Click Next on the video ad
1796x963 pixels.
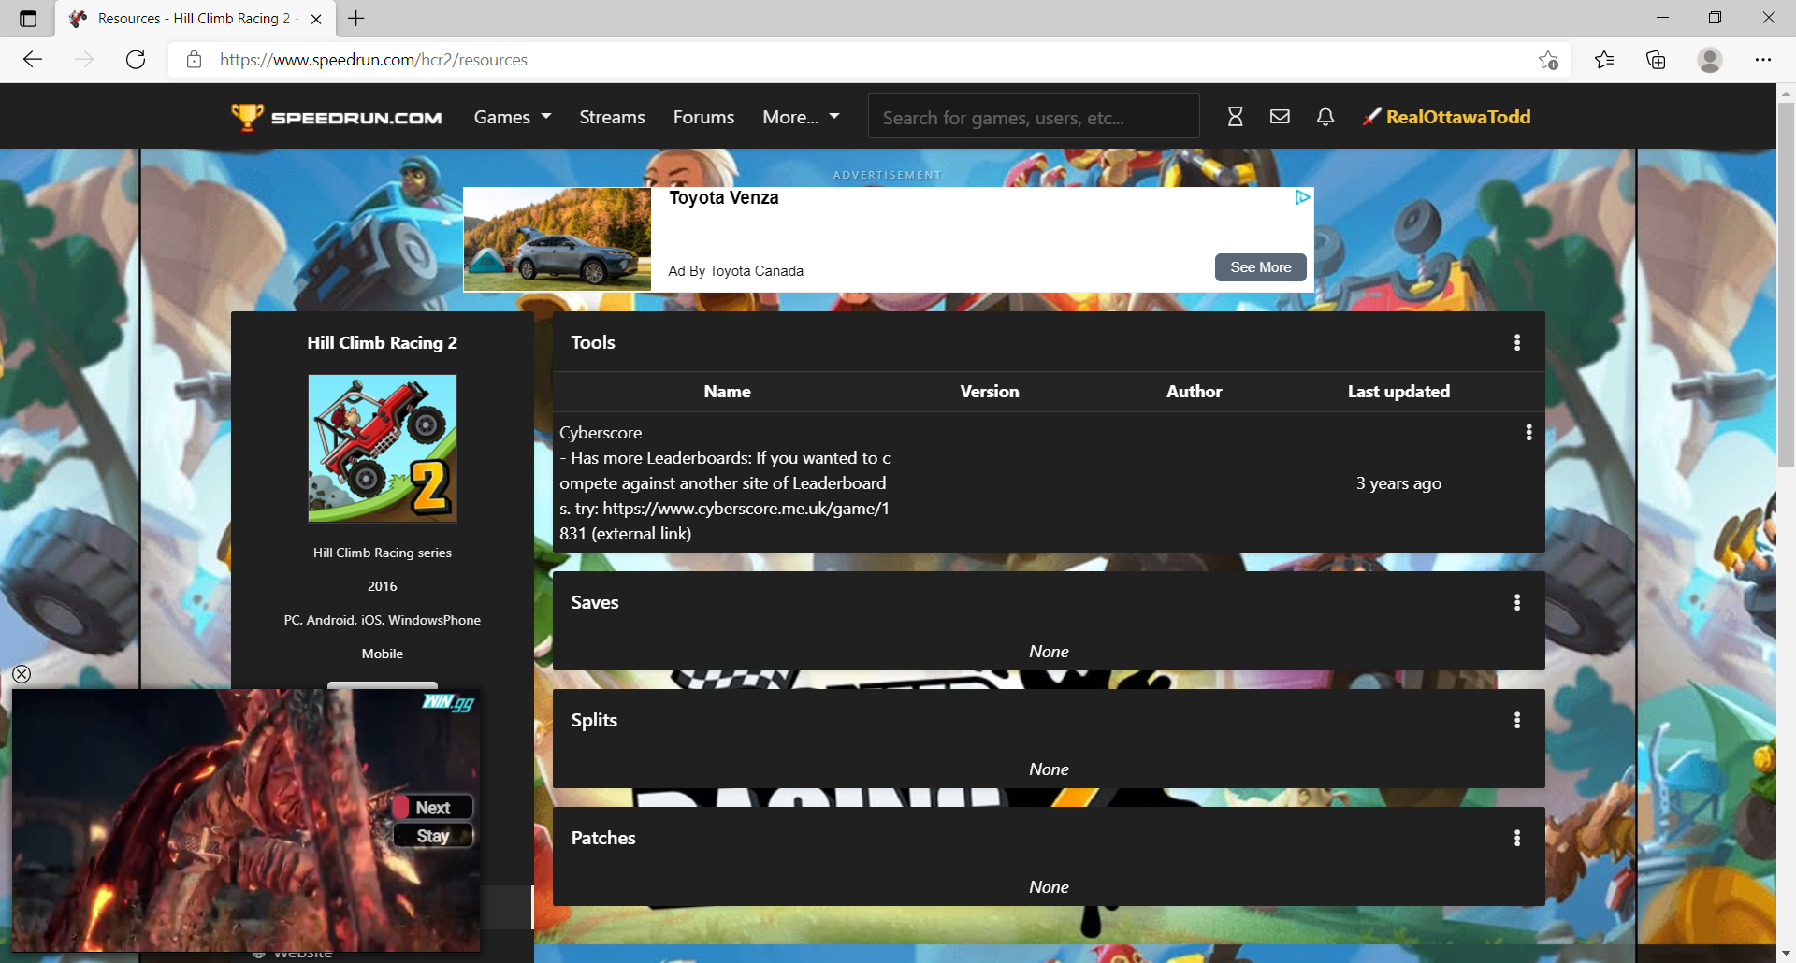[x=432, y=808]
